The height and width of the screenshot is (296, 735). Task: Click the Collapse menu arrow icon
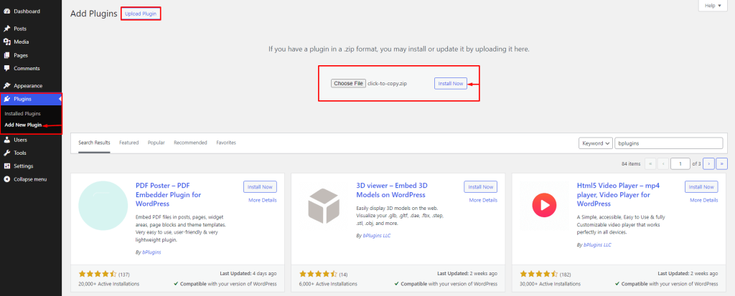(x=7, y=179)
